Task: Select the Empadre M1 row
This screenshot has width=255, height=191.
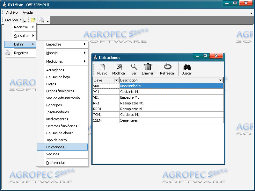Action: click(158, 97)
